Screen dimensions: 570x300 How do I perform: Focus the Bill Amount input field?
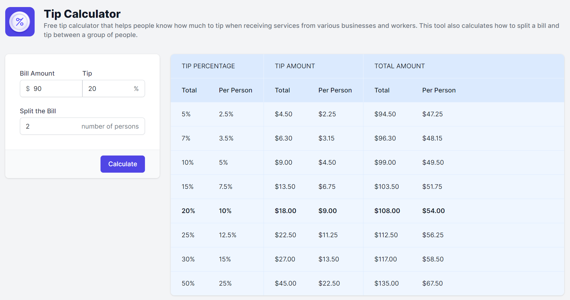tap(55, 89)
